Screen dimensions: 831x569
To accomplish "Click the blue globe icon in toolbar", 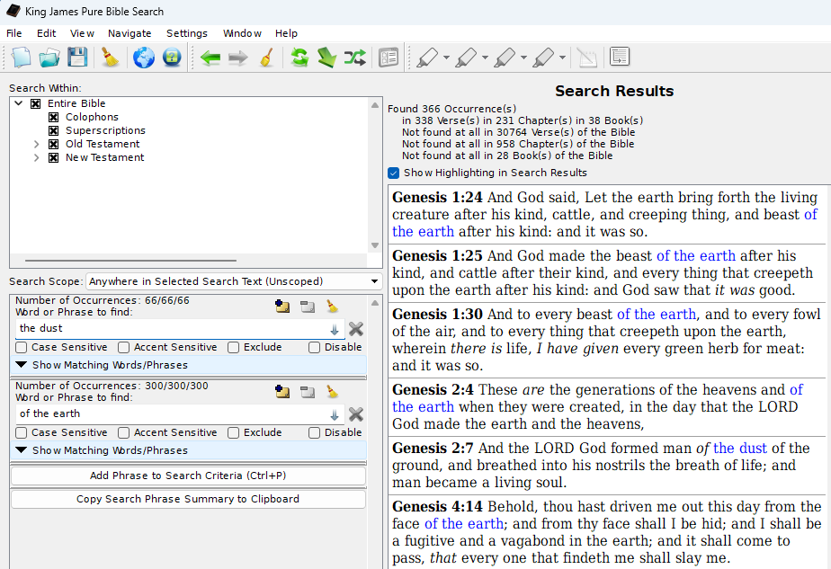I will [143, 58].
